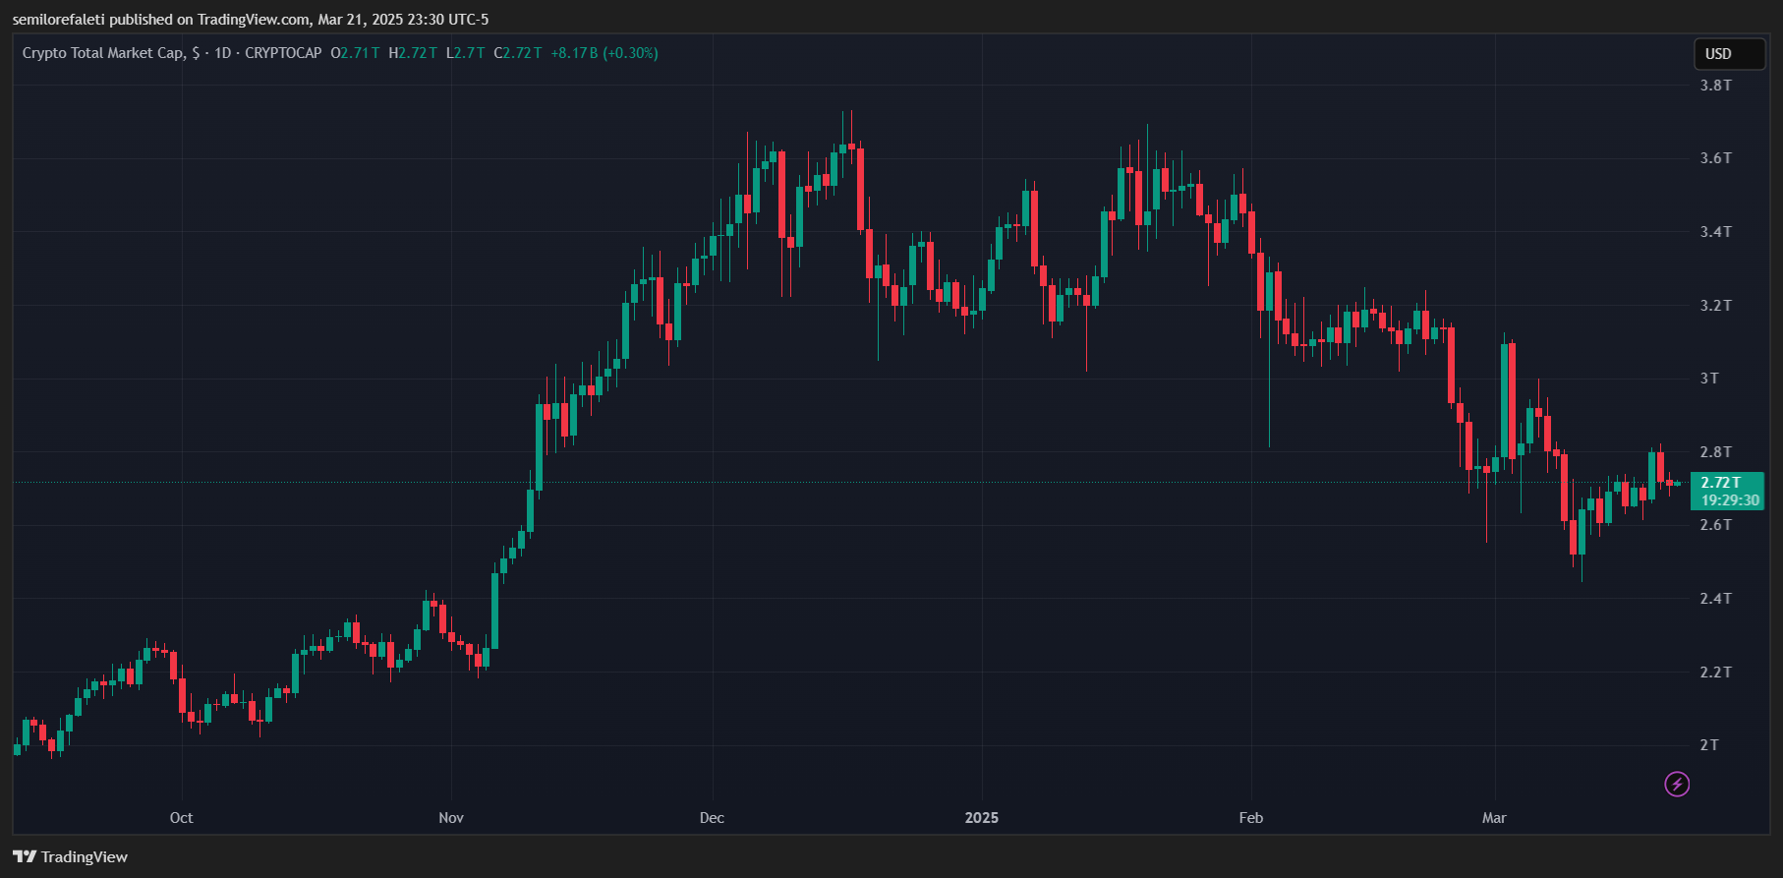Click the Nov label on time axis
The width and height of the screenshot is (1783, 878).
451,818
